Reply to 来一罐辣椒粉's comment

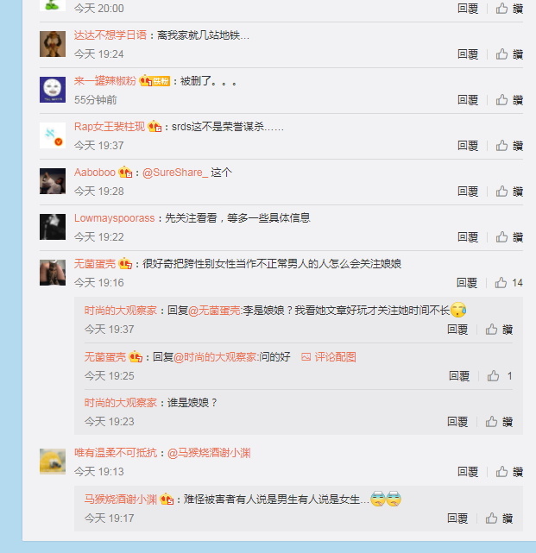tap(468, 100)
